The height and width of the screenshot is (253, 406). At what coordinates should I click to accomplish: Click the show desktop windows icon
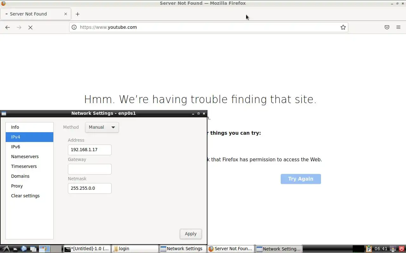[33, 249]
